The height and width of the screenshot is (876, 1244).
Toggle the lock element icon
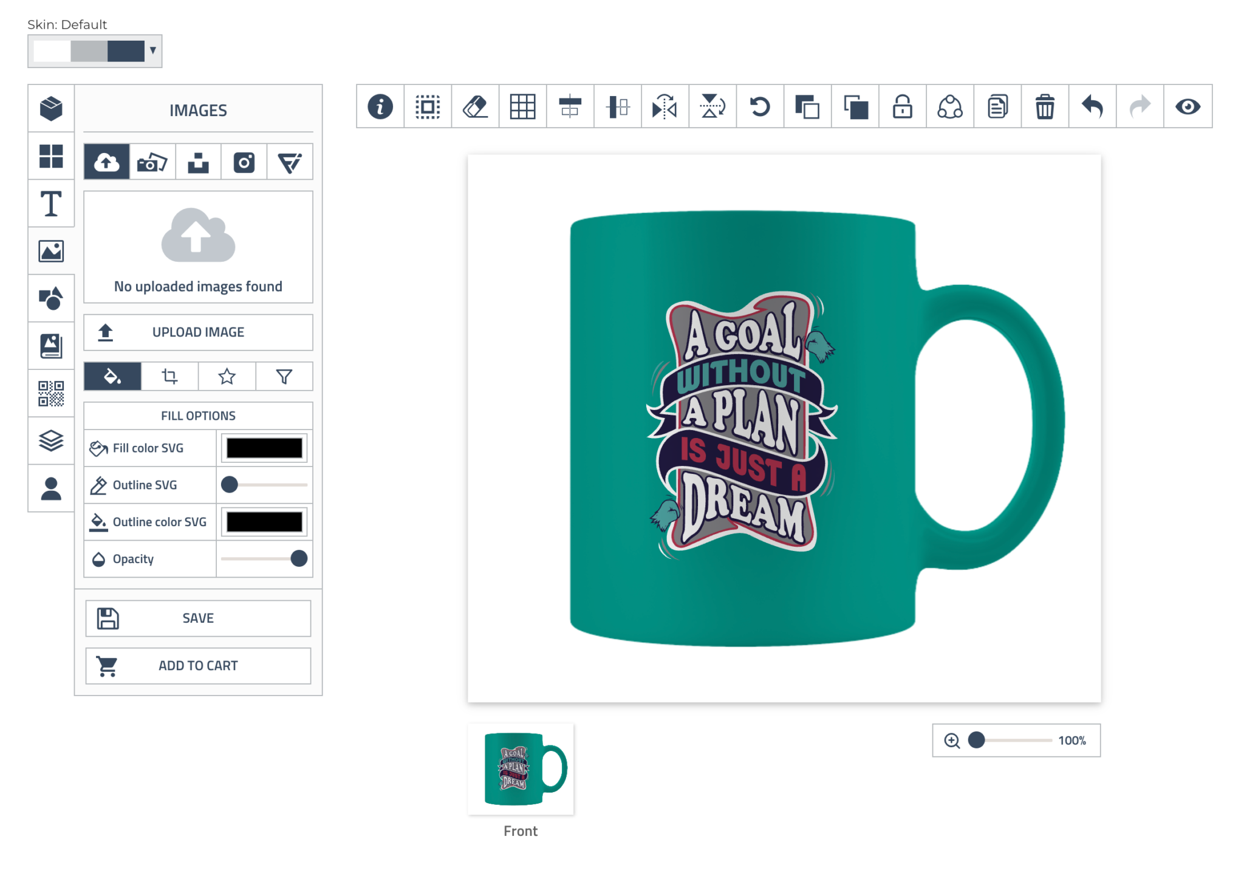coord(902,107)
